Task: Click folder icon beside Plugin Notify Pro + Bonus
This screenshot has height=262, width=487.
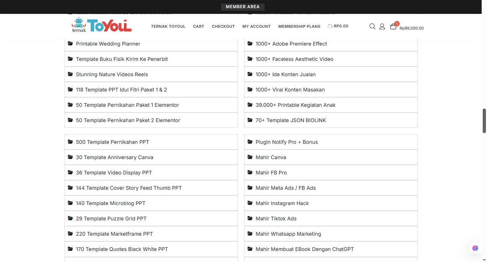Action: [x=250, y=142]
